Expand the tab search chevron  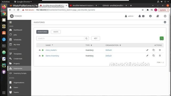(153, 5)
